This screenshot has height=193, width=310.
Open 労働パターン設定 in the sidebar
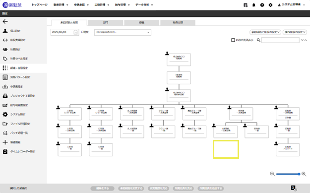(23, 77)
